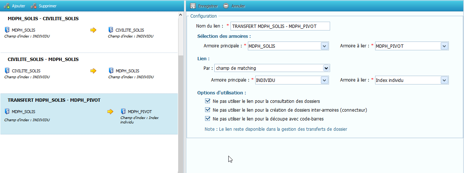
Task: Open the 'Par' champ de matching dropdown
Action: coord(326,68)
